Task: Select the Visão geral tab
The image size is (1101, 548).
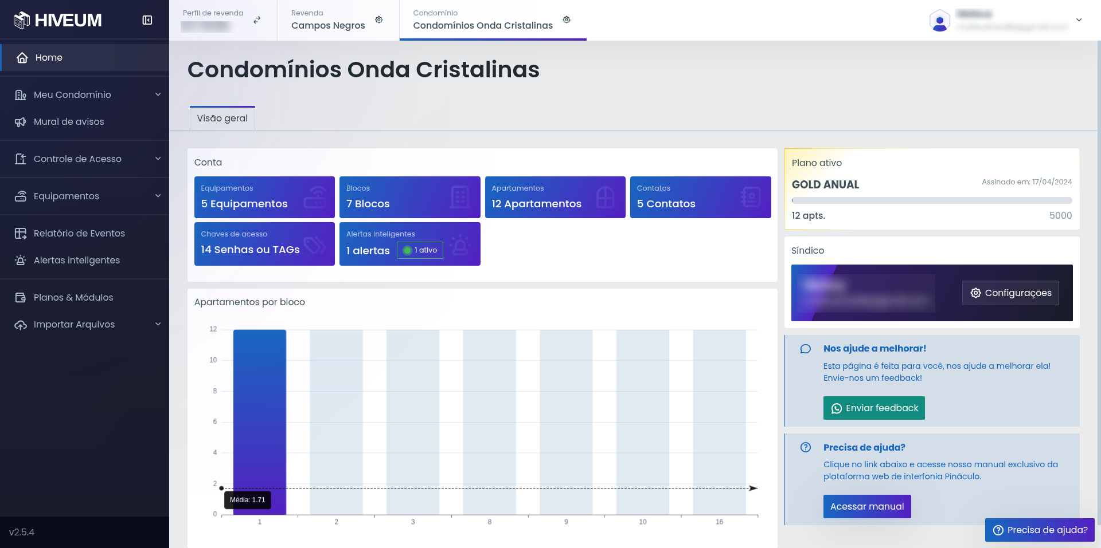Action: (222, 118)
